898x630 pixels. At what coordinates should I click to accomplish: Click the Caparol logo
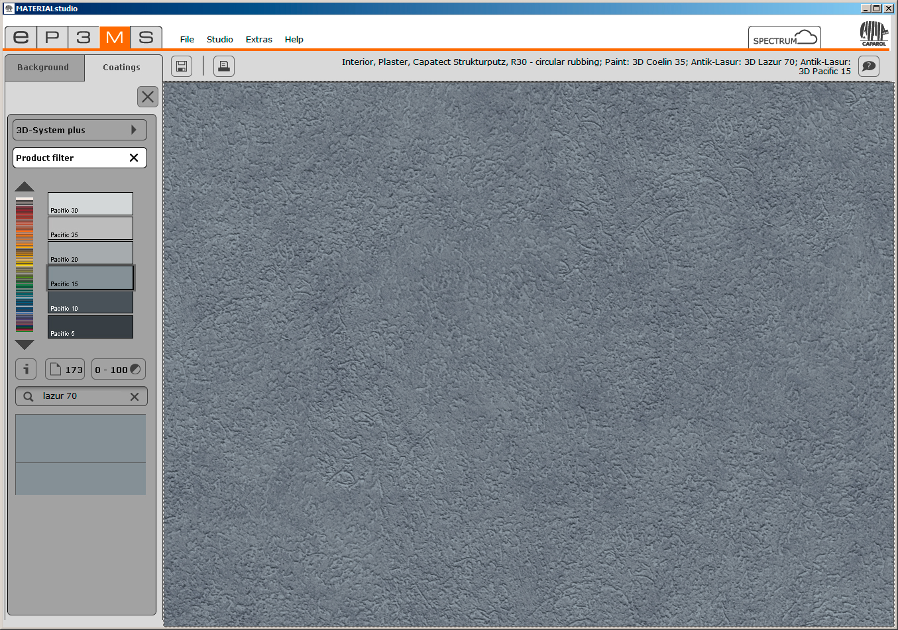tap(873, 34)
